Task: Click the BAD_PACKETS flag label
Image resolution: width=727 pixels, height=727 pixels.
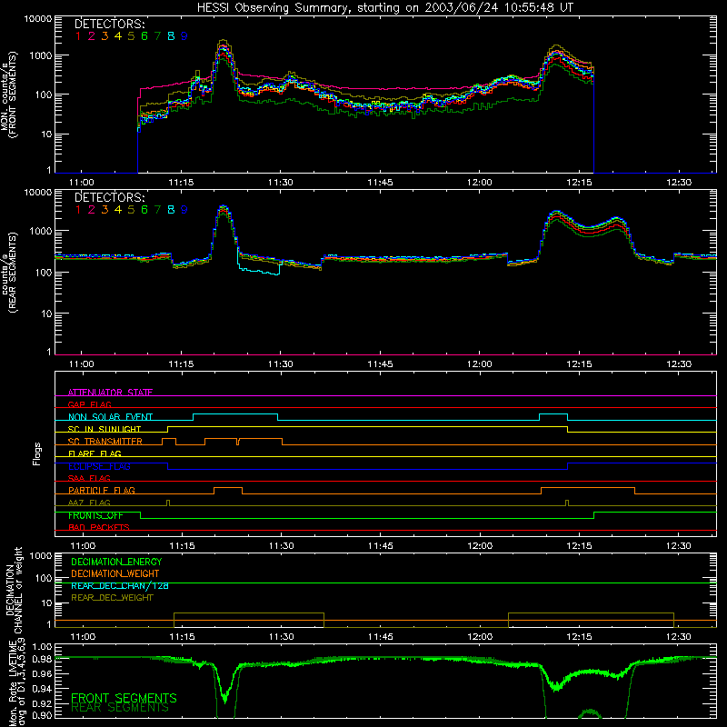Action: point(99,527)
